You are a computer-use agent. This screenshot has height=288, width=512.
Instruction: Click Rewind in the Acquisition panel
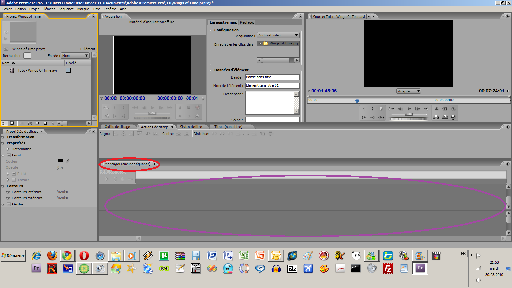tap(135, 108)
